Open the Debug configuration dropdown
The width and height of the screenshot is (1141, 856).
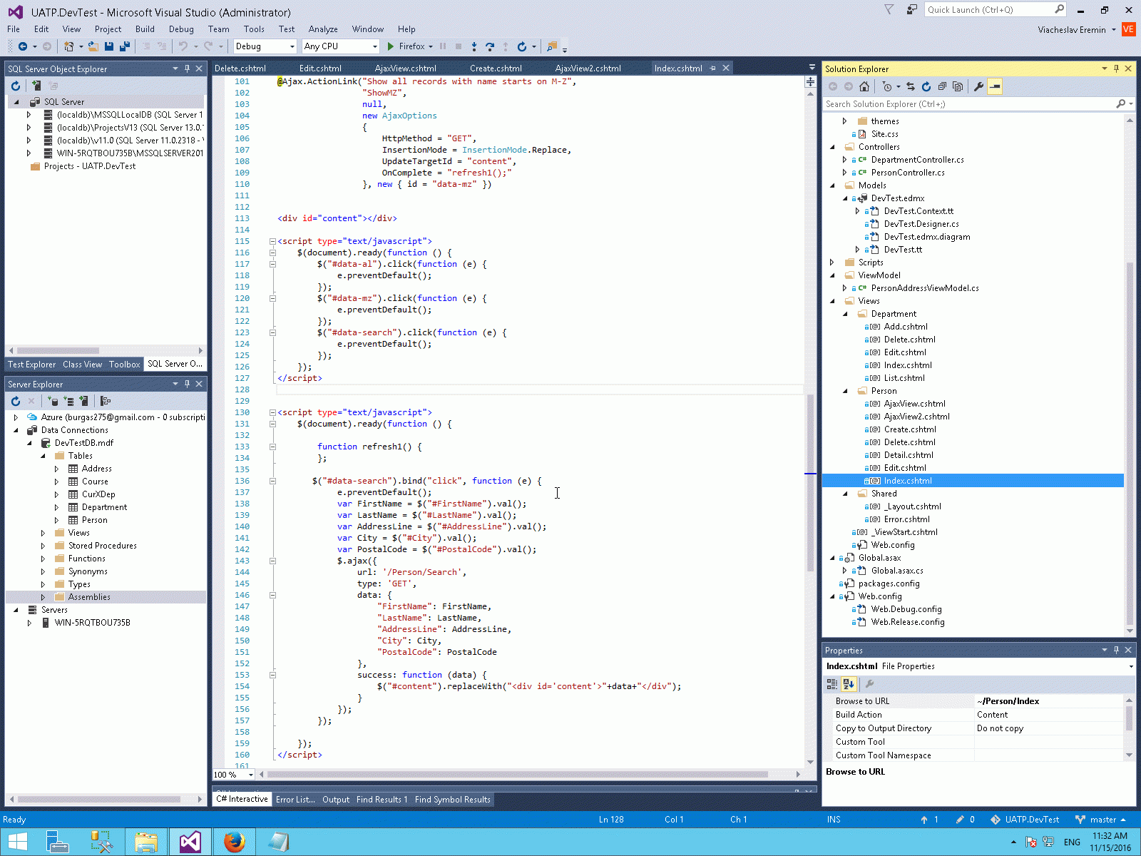tap(292, 46)
